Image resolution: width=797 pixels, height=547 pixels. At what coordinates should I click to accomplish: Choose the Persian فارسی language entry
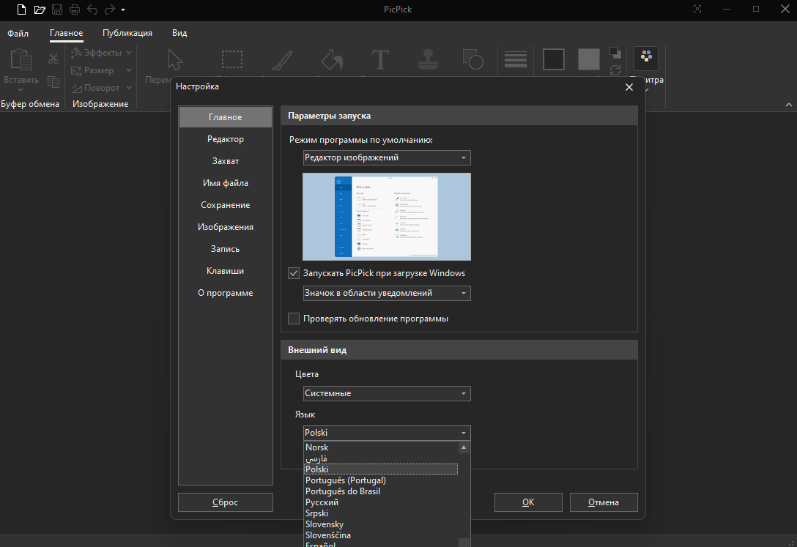(x=381, y=458)
